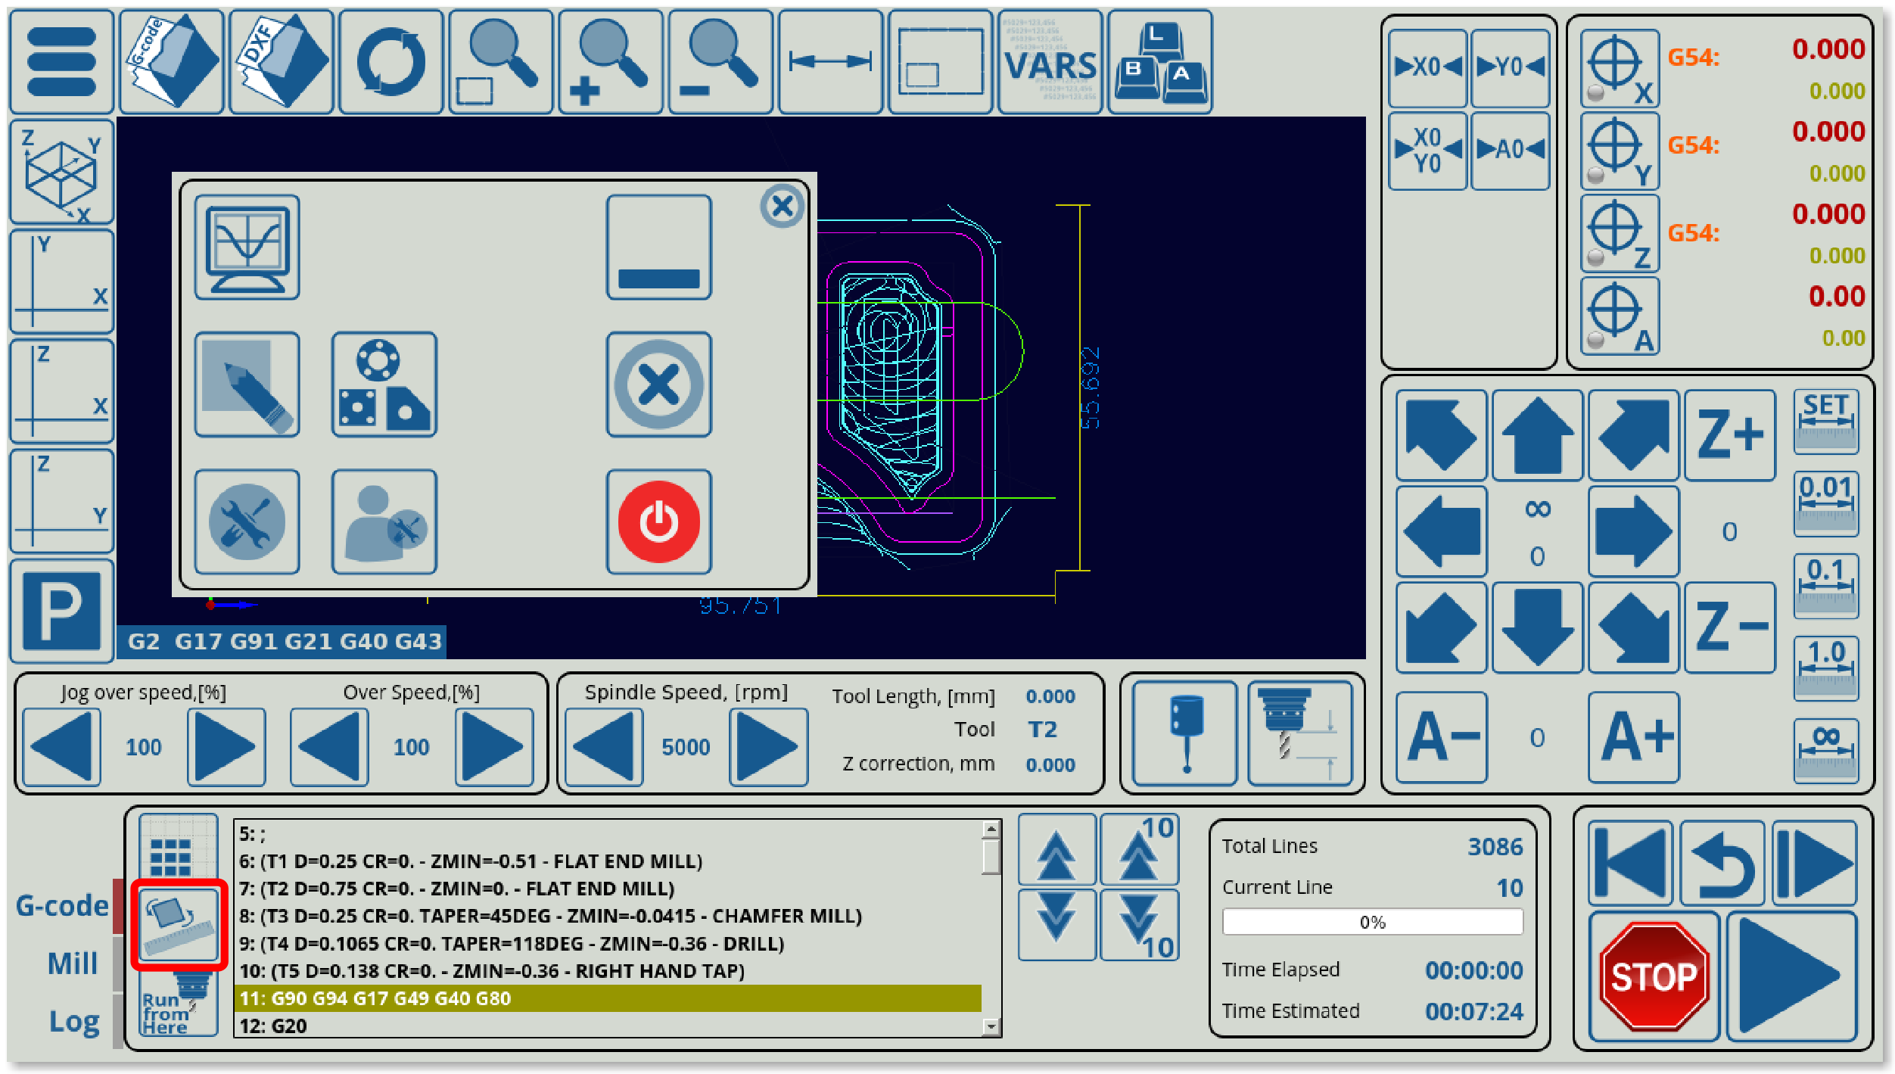
Task: Open the G-code file icon
Action: pyautogui.click(x=172, y=63)
